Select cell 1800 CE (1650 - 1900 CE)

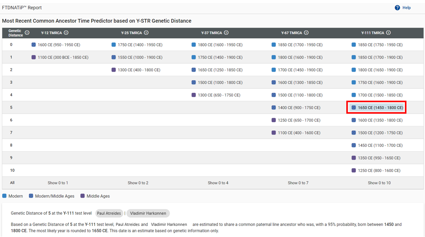pos(377,70)
